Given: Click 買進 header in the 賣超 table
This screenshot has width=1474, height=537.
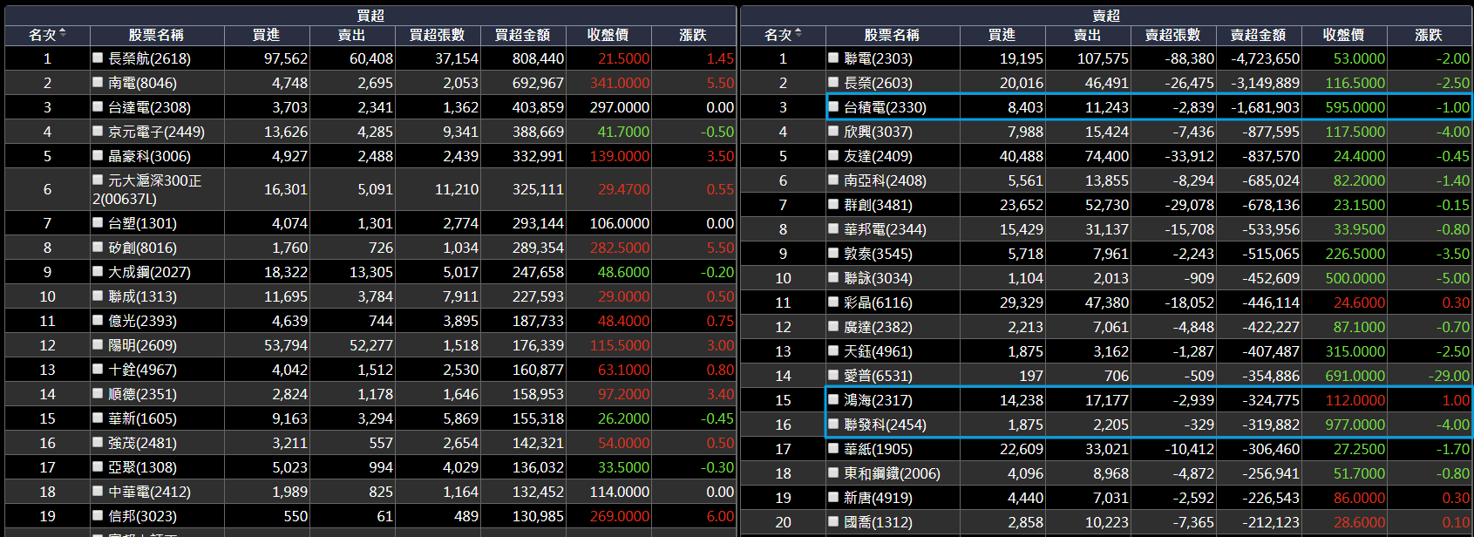Looking at the screenshot, I should [1002, 35].
